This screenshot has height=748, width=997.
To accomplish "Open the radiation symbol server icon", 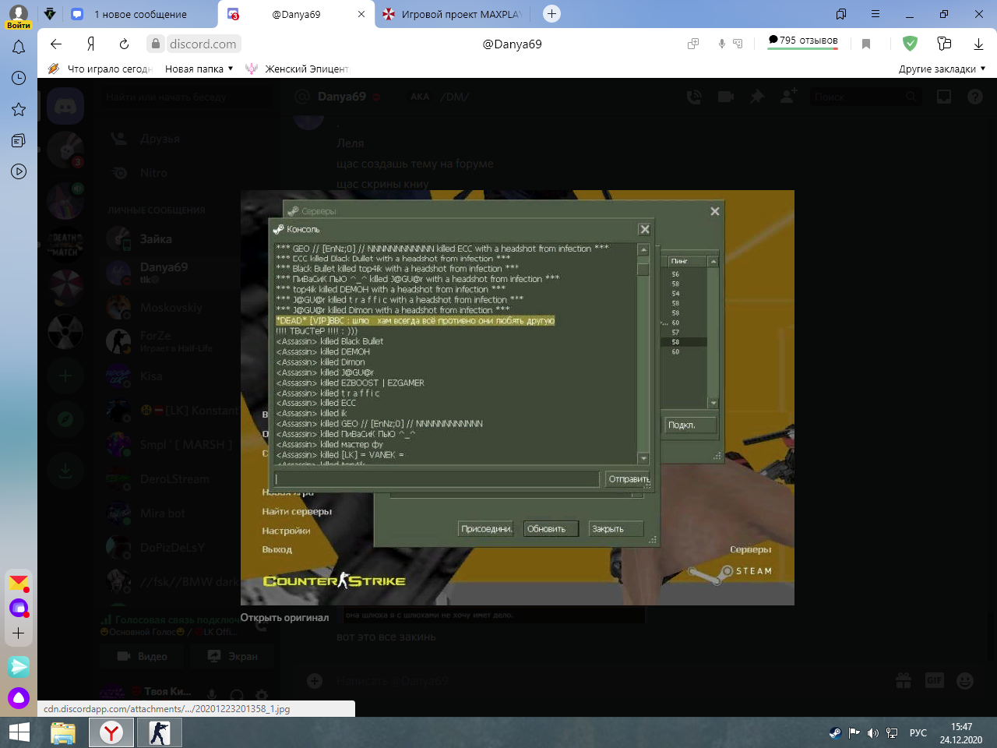I will pyautogui.click(x=65, y=332).
